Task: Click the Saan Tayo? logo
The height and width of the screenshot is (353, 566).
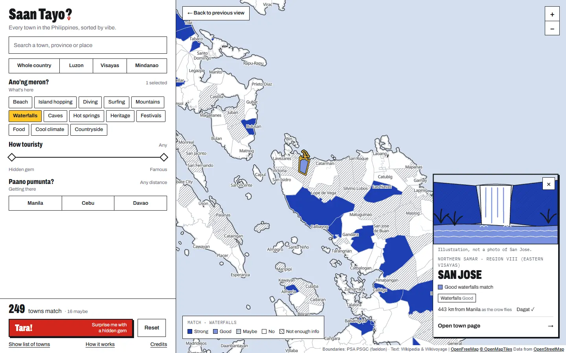Action: tap(40, 15)
